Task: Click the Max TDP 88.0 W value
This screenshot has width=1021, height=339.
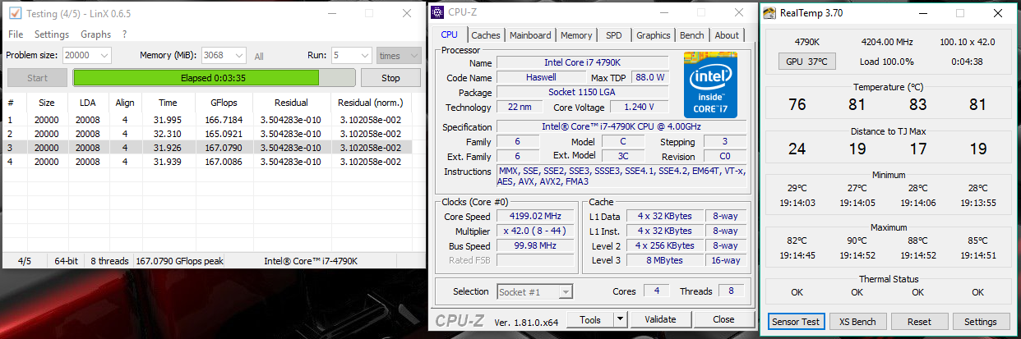Action: (x=650, y=77)
